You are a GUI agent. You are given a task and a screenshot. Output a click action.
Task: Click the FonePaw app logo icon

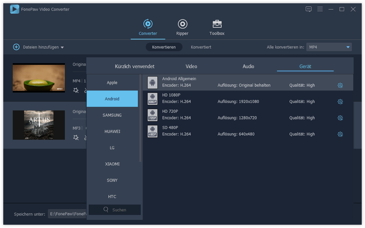click(x=14, y=9)
